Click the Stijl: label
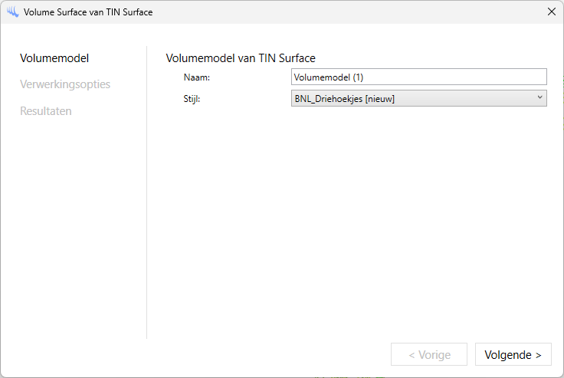This screenshot has height=378, width=564. click(194, 99)
